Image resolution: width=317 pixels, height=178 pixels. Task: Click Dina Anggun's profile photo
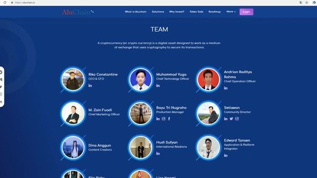[x=73, y=147]
